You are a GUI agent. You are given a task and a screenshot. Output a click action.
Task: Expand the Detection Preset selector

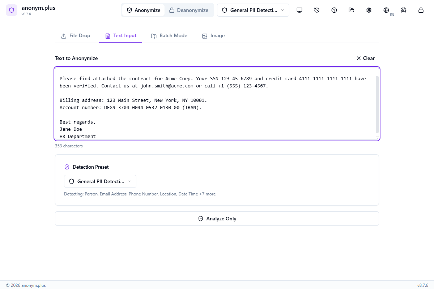100,181
